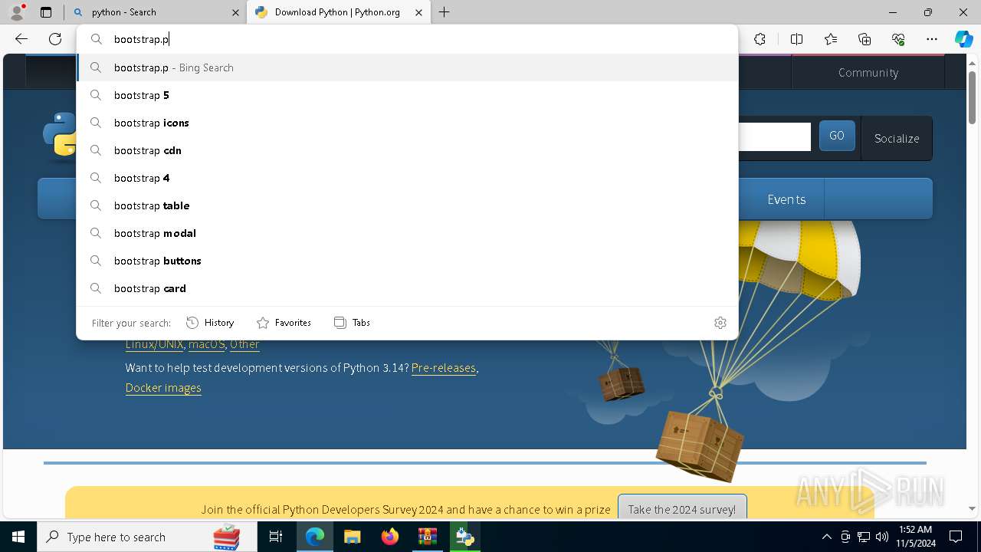Viewport: 981px width, 552px height.
Task: Open the Extensions puzzle icon
Action: click(x=760, y=39)
